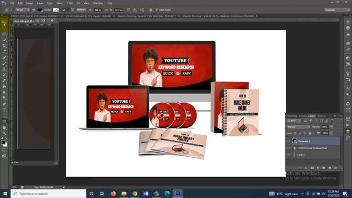Select the Brush tool

[4, 63]
